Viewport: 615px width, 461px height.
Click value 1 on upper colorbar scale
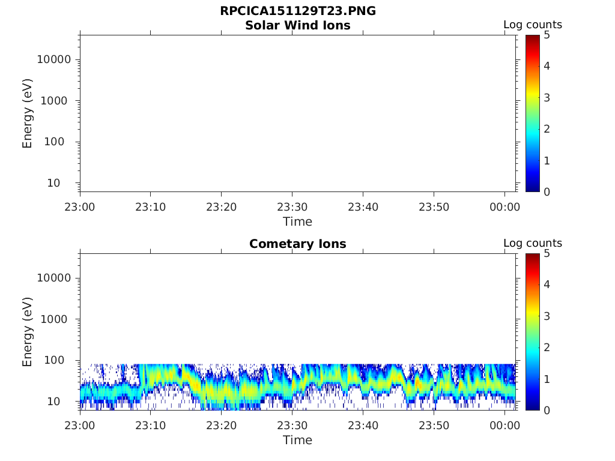coord(547,161)
